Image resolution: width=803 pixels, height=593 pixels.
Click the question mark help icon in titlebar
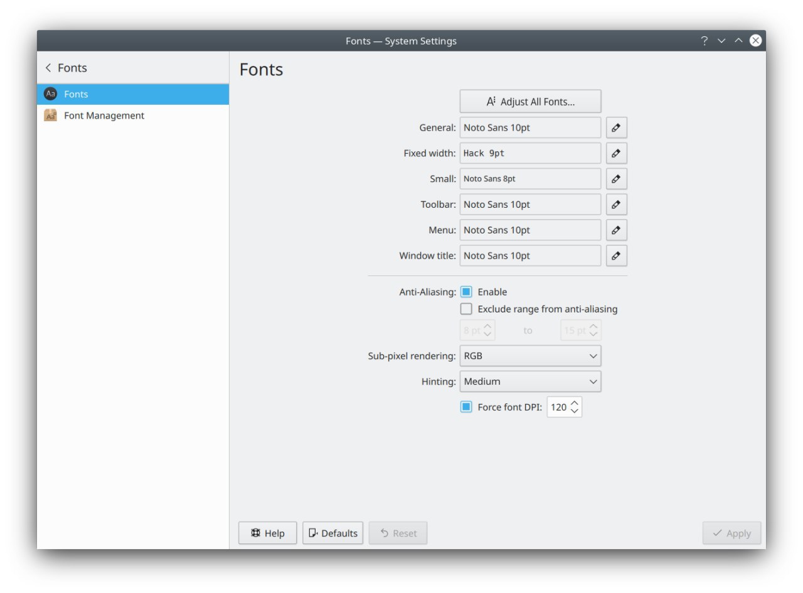point(705,41)
